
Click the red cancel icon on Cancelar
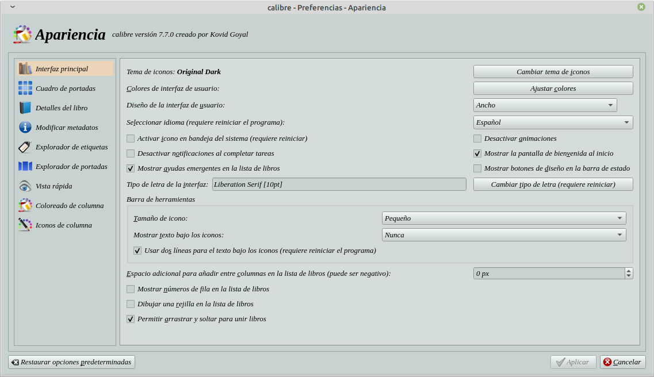(x=607, y=362)
